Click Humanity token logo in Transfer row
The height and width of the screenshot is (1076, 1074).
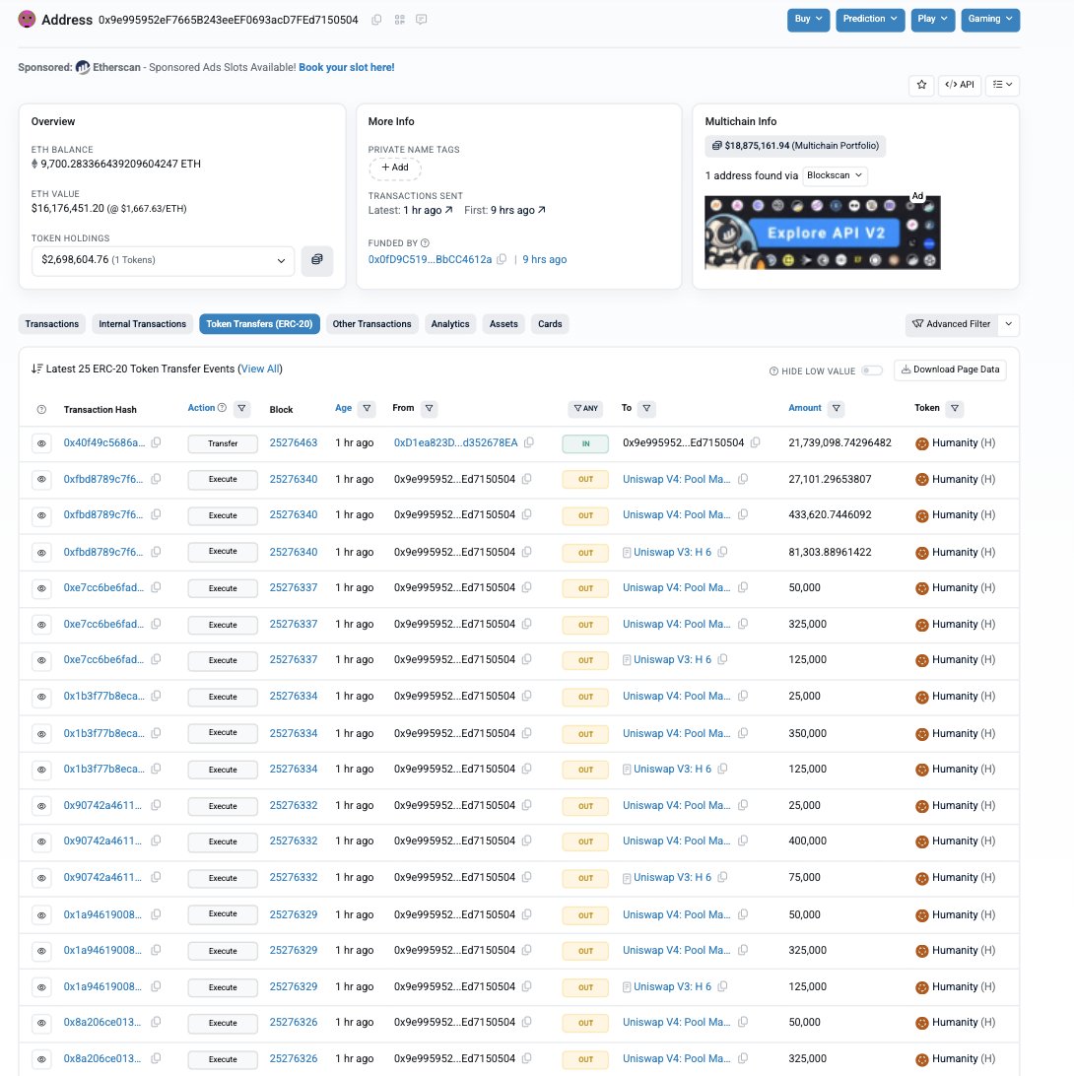click(x=921, y=443)
